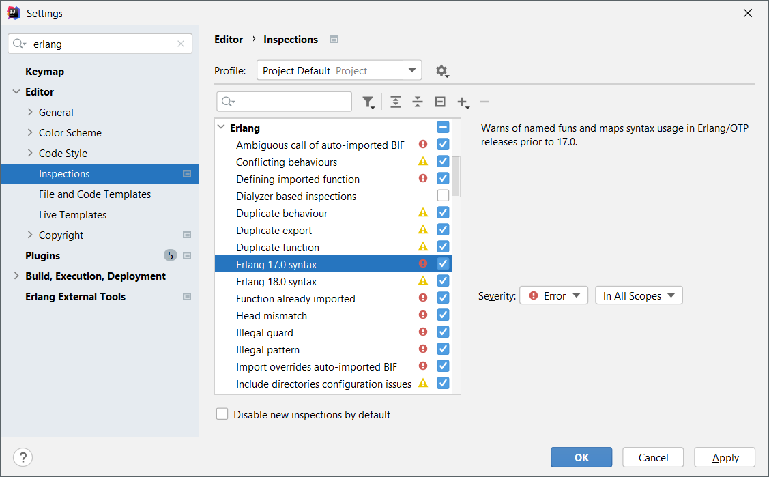Select Keymap in settings tree
The image size is (769, 477).
pos(44,72)
